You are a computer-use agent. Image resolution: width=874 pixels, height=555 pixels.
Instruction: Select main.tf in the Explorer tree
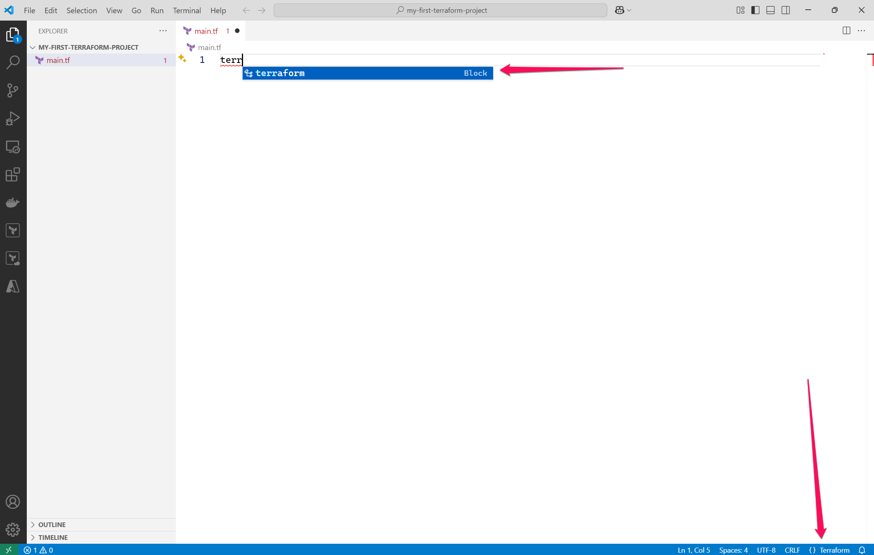point(101,60)
